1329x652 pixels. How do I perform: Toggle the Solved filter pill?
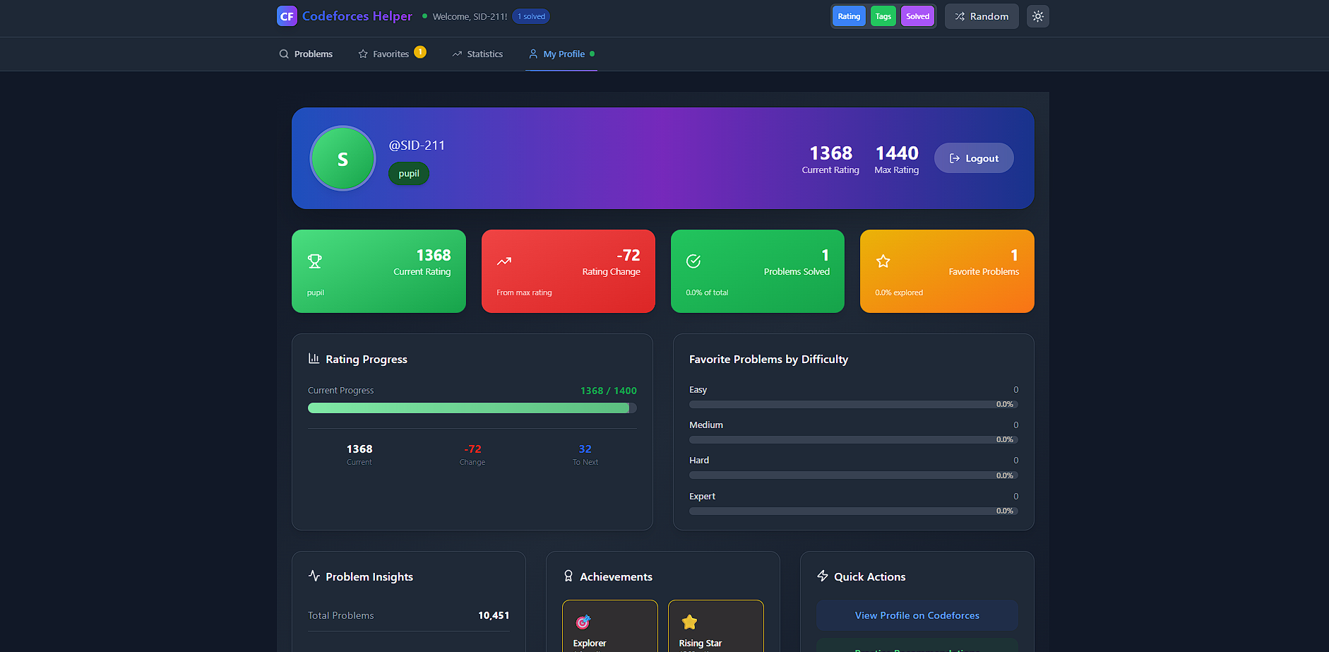(x=917, y=16)
